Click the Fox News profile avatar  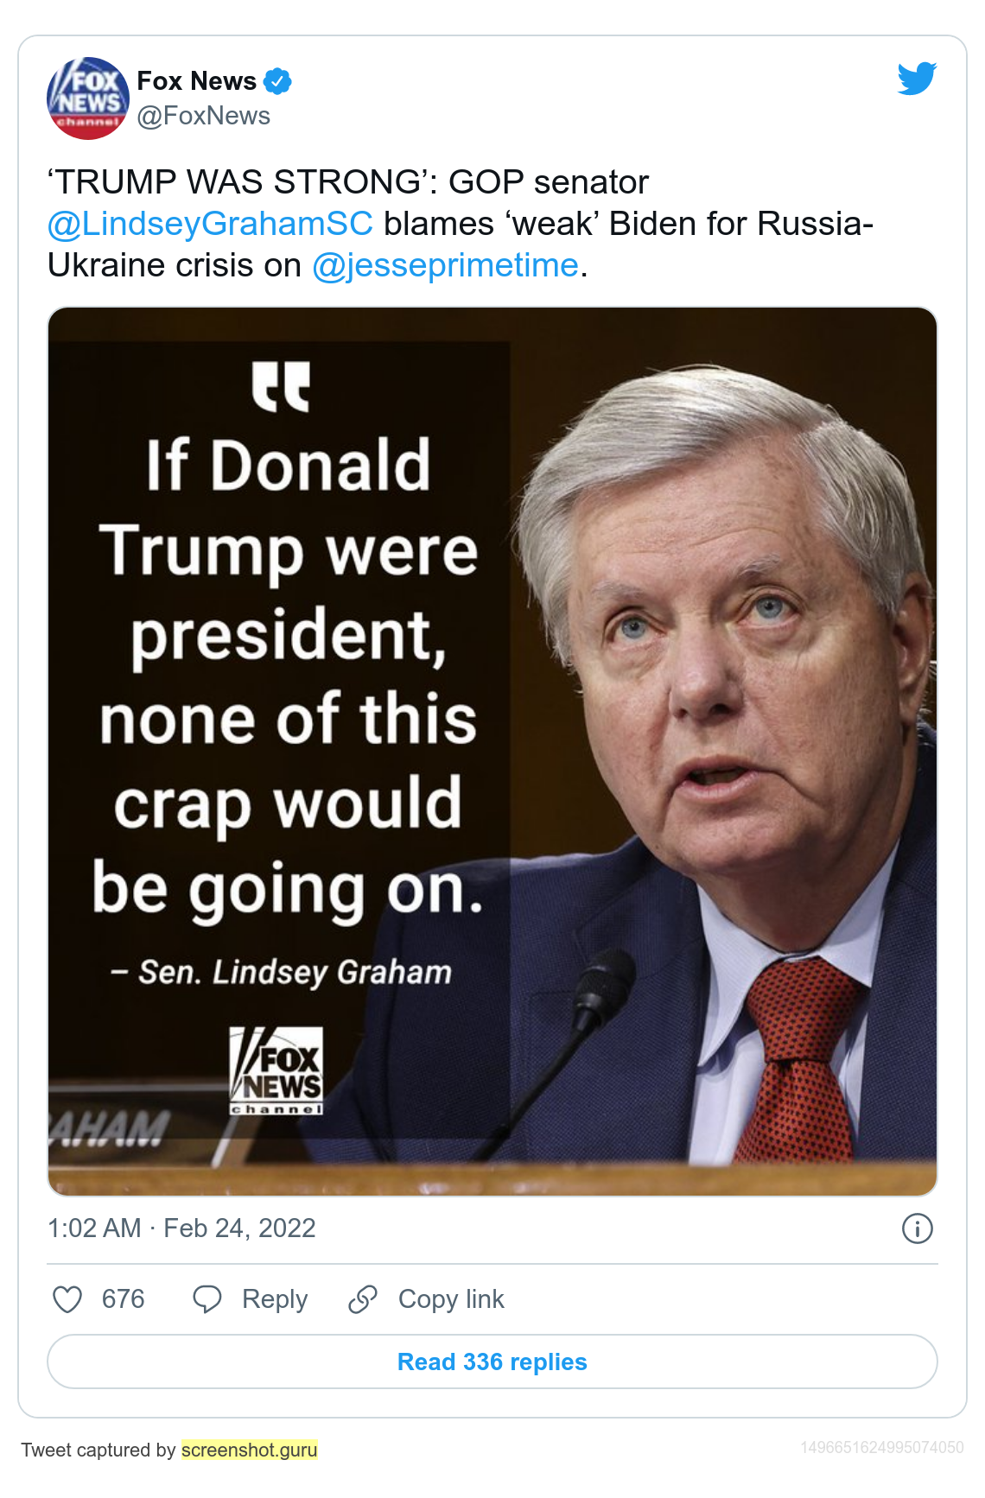(x=87, y=98)
